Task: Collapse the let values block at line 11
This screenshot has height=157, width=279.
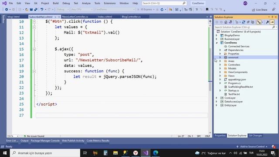Action: tap(34, 27)
